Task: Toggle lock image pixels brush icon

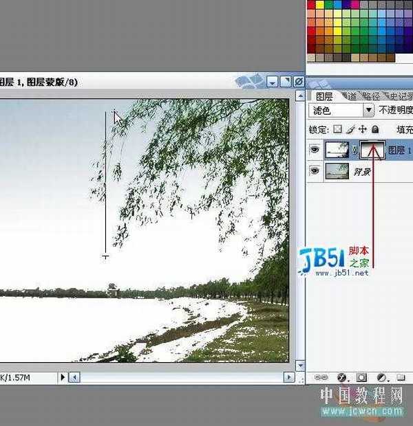Action: 350,129
